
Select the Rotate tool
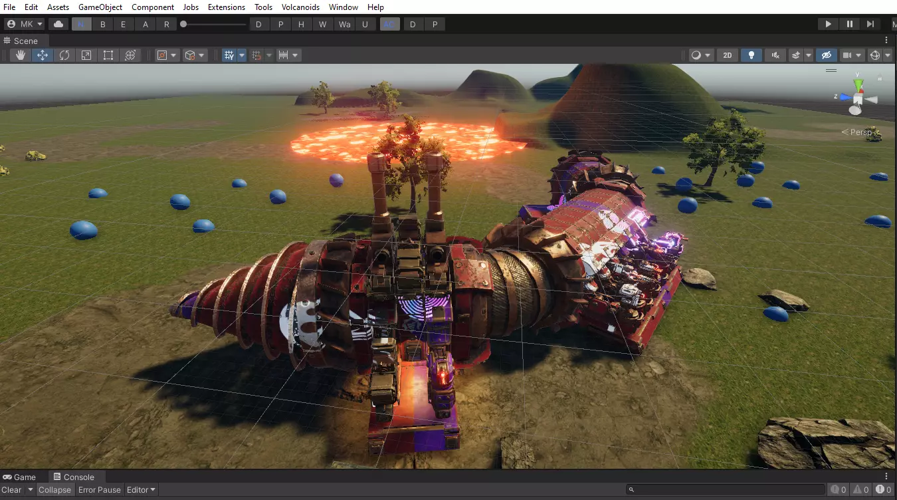(x=64, y=55)
